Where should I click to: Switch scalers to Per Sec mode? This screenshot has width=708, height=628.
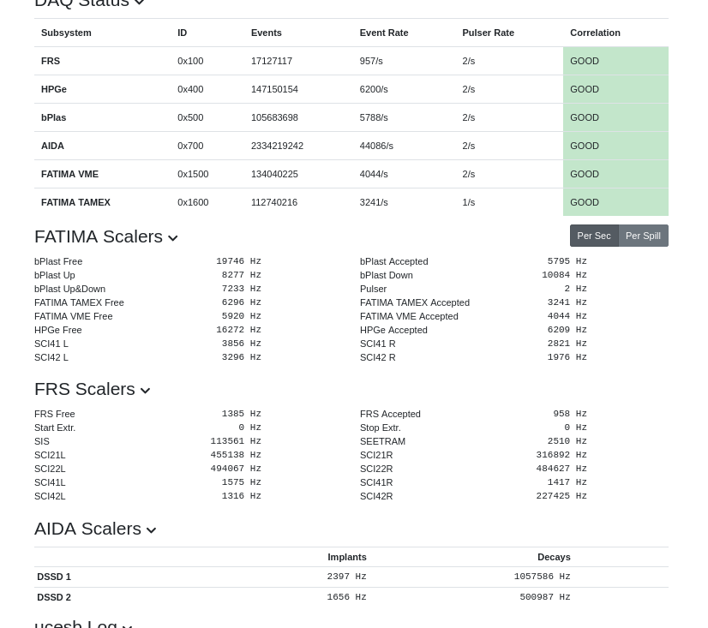[594, 236]
